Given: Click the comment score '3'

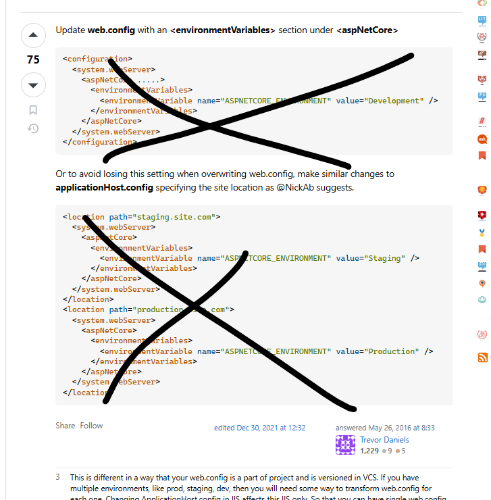Looking at the screenshot, I should pyautogui.click(x=57, y=477).
